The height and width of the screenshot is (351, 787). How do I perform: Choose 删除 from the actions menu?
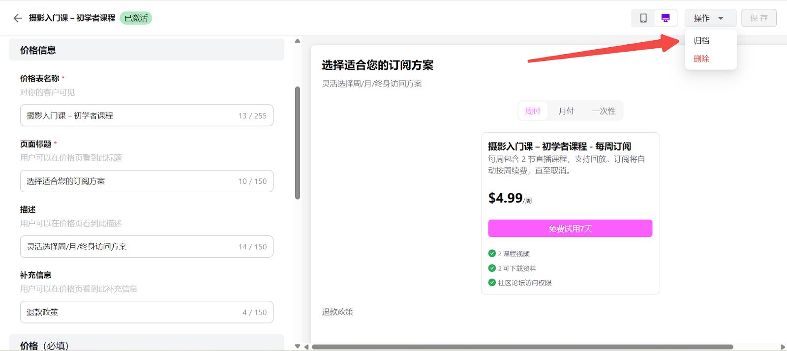click(701, 59)
